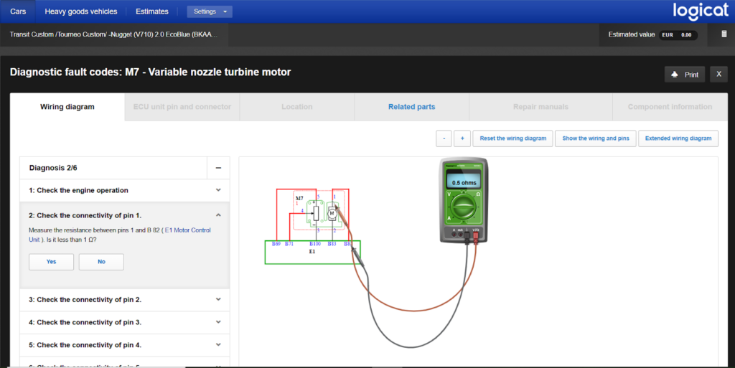Image resolution: width=735 pixels, height=368 pixels.
Task: Expand step 3 connectivity of pin 2
Action: coord(125,300)
